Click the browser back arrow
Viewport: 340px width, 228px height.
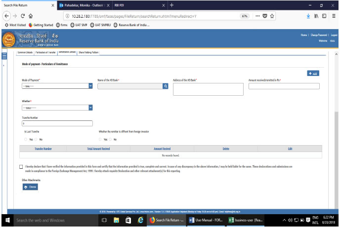pos(7,16)
